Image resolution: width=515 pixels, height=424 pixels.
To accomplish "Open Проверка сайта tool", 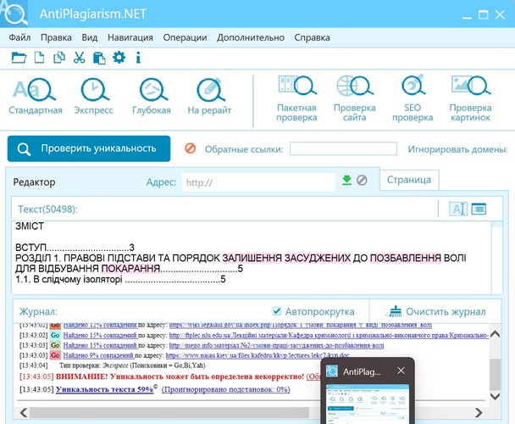I will click(x=355, y=98).
